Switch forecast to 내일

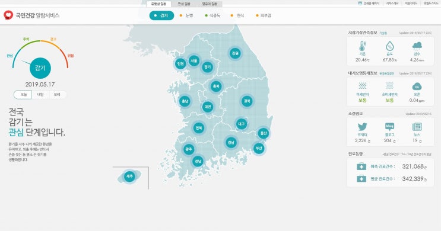40,95
